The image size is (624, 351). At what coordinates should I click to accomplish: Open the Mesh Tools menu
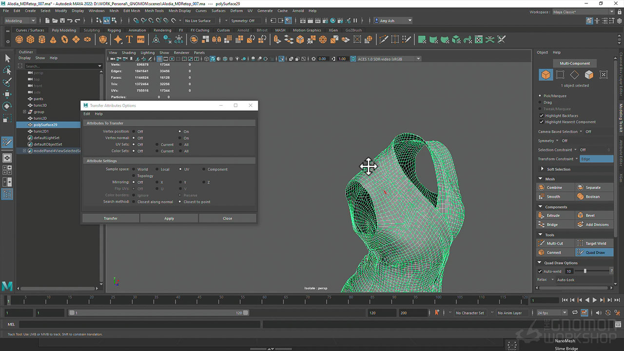click(154, 10)
